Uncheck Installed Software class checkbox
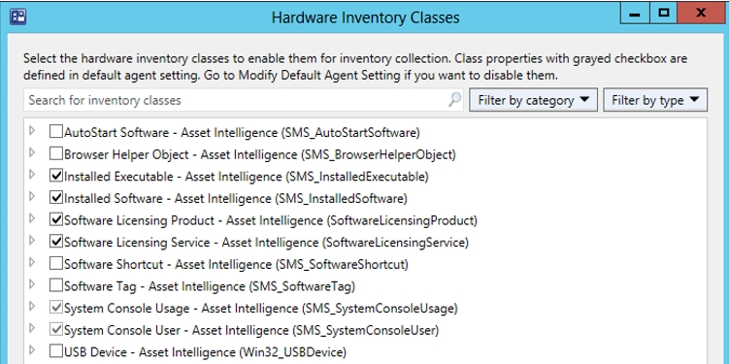The width and height of the screenshot is (729, 364). (55, 198)
